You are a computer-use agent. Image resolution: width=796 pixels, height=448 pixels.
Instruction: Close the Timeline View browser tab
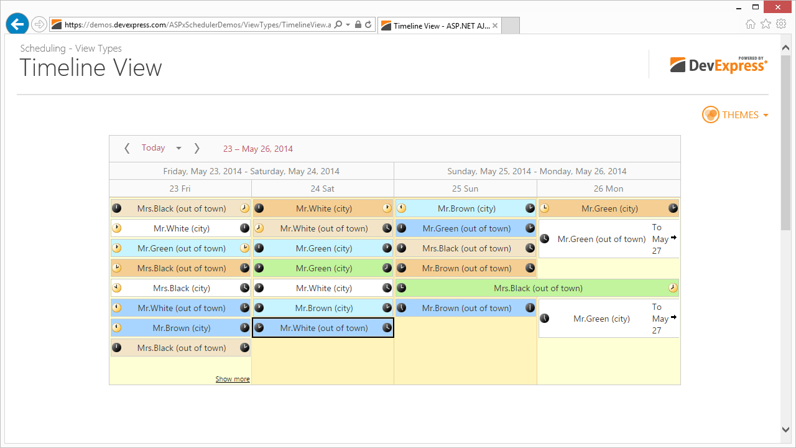(x=495, y=26)
